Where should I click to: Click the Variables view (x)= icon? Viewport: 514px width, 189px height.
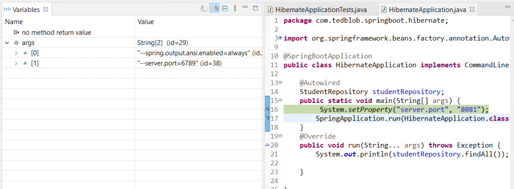point(7,9)
